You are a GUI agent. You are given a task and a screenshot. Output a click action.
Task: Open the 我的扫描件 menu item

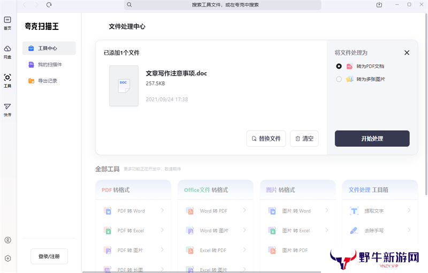coord(49,64)
